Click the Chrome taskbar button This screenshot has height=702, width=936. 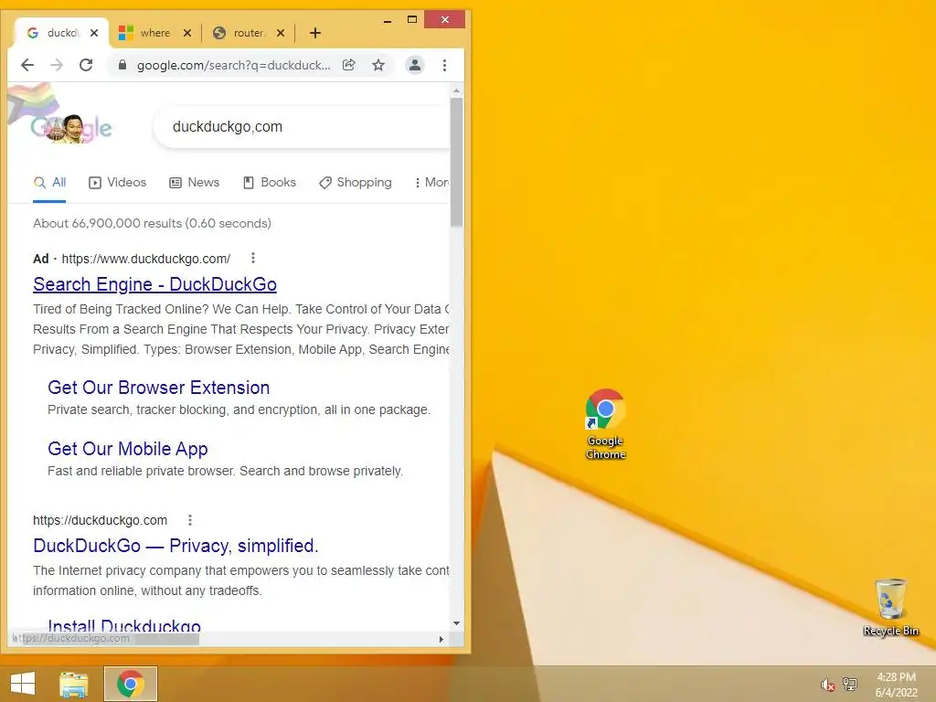coord(131,684)
